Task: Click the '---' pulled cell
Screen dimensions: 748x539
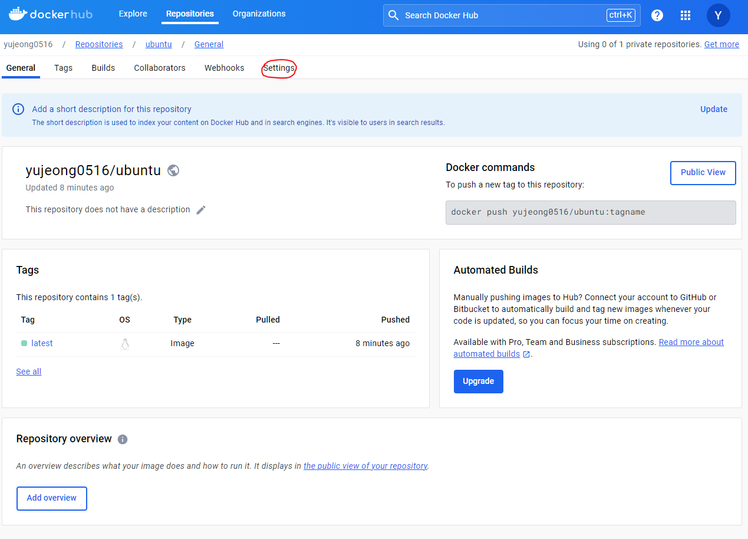Action: pyautogui.click(x=276, y=343)
